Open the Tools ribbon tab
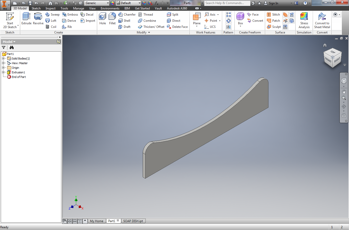The height and width of the screenshot is (230, 349). coord(64,8)
